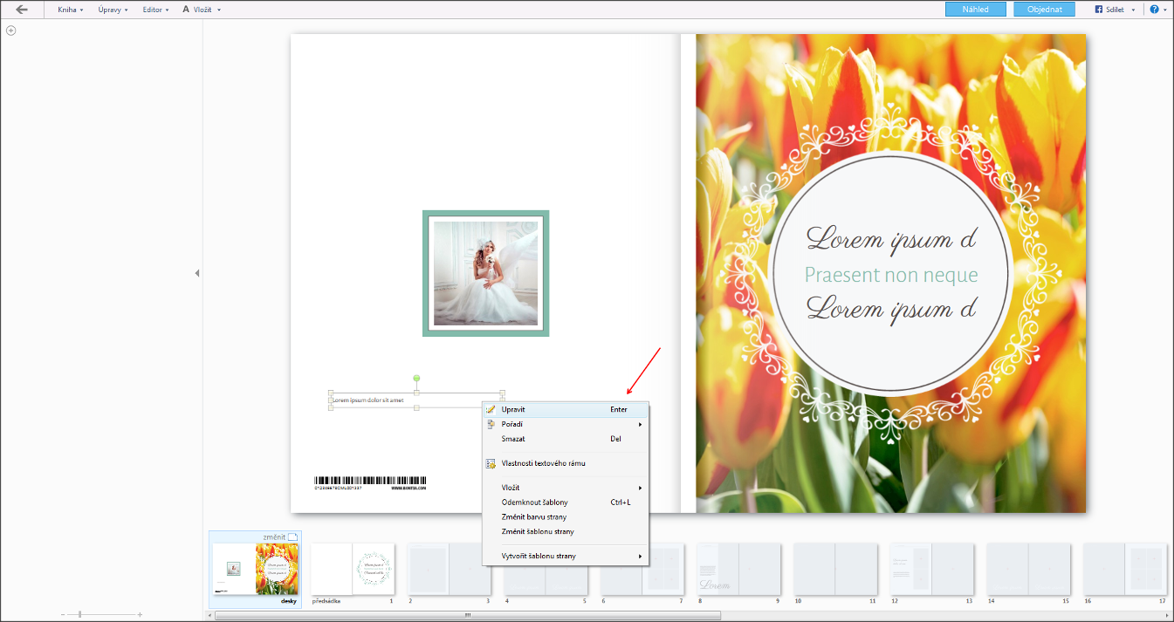The width and height of the screenshot is (1174, 622).
Task: Select the pages 16-17 thumbnail
Action: click(1125, 570)
